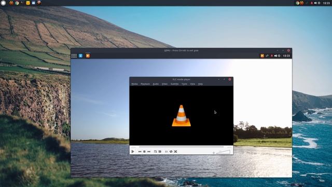Click the orange cross tray icon in the host panel

pos(302,3)
